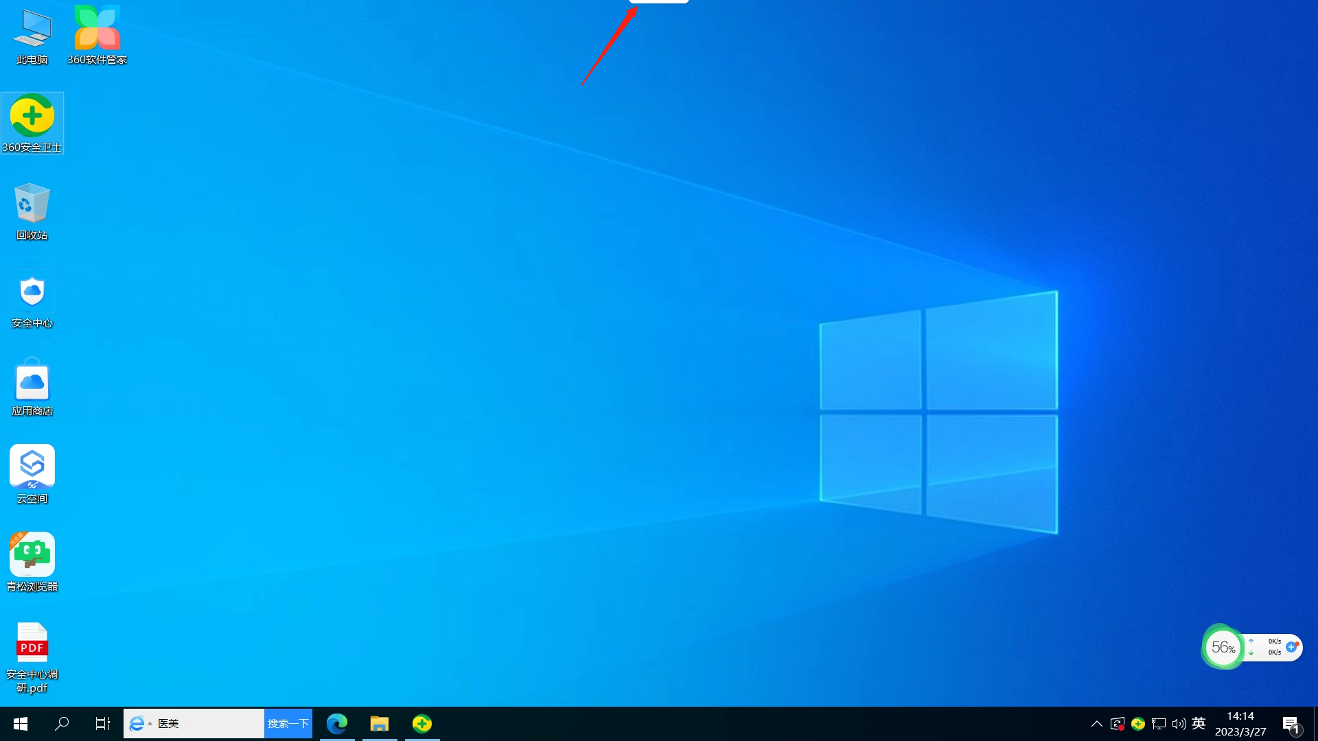Expand hidden system tray icons chevron
Viewport: 1318px width, 741px height.
pos(1096,724)
